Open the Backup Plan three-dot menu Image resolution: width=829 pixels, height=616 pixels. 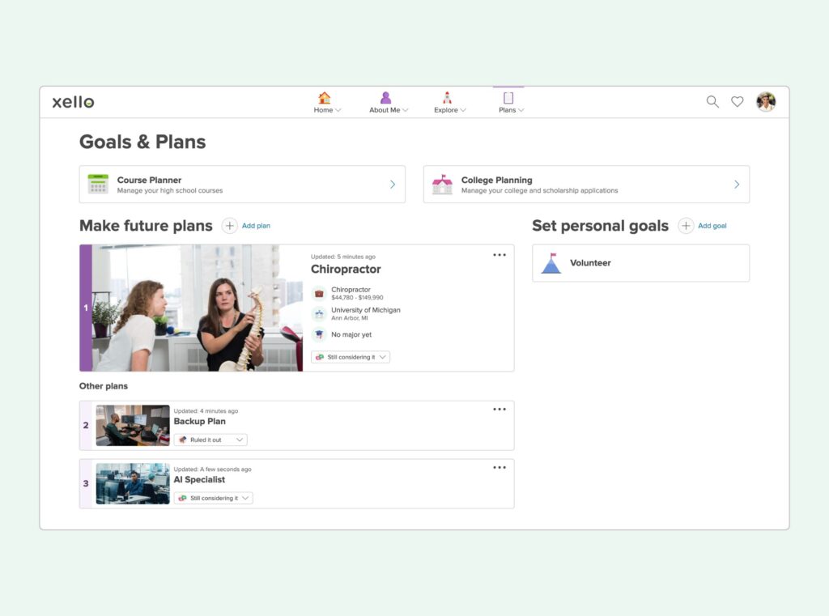coord(500,410)
